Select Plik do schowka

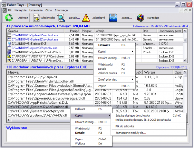point(149,126)
